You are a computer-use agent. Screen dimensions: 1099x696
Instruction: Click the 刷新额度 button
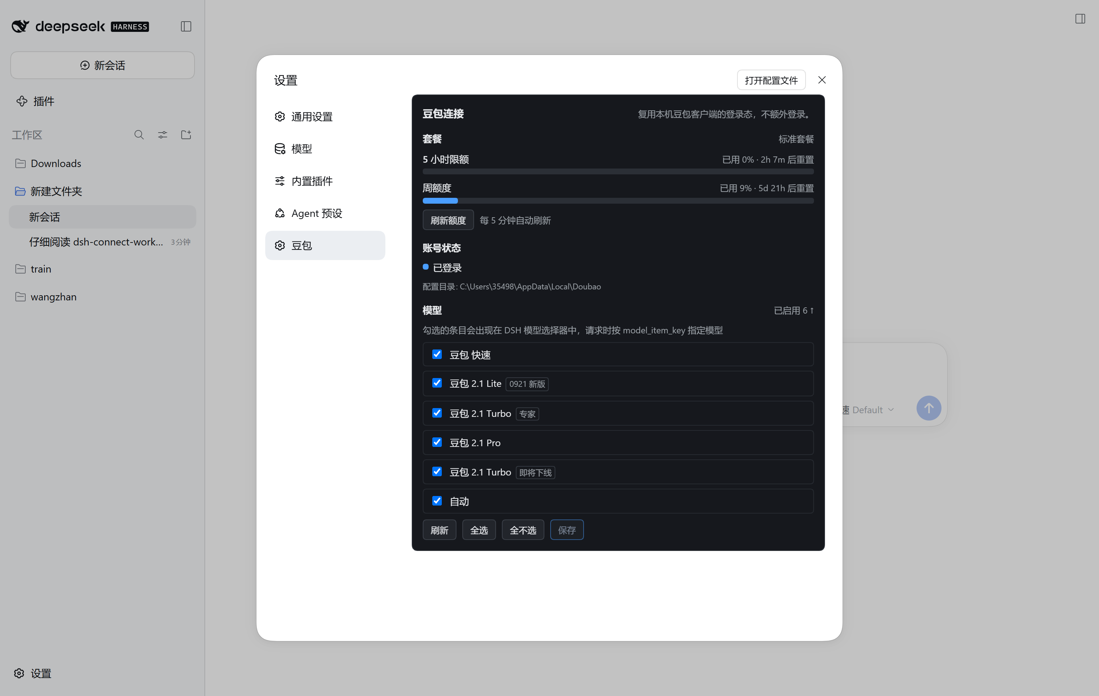pyautogui.click(x=448, y=221)
